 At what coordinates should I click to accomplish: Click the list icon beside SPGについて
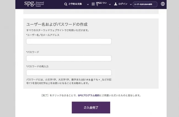coord(93,4)
